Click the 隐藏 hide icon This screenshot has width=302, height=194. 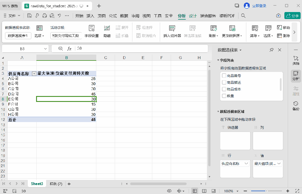click(x=107, y=31)
